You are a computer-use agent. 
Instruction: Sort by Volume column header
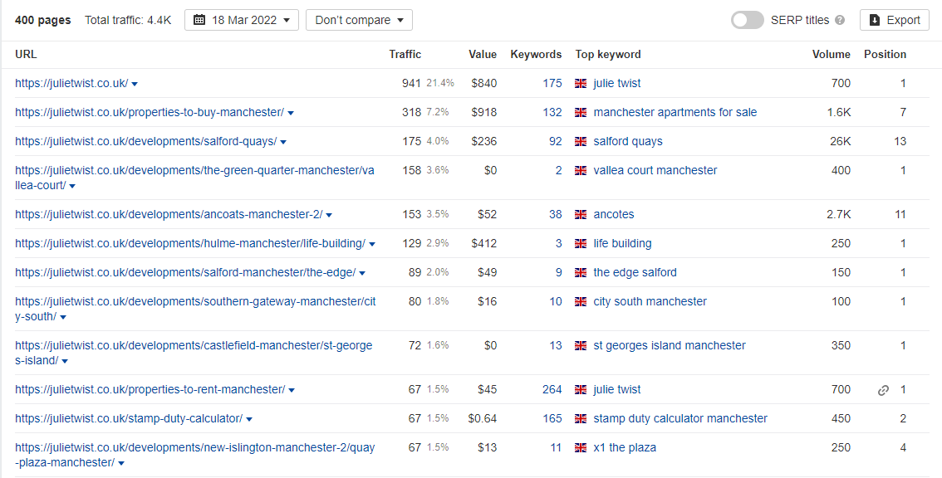[x=831, y=54]
